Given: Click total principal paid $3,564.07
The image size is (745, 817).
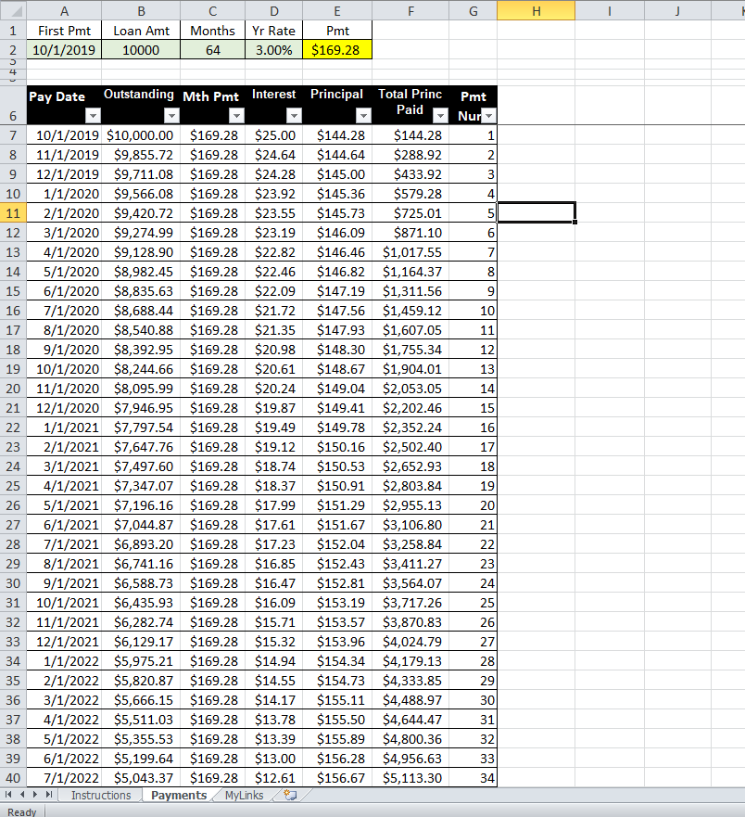Looking at the screenshot, I should click(410, 583).
